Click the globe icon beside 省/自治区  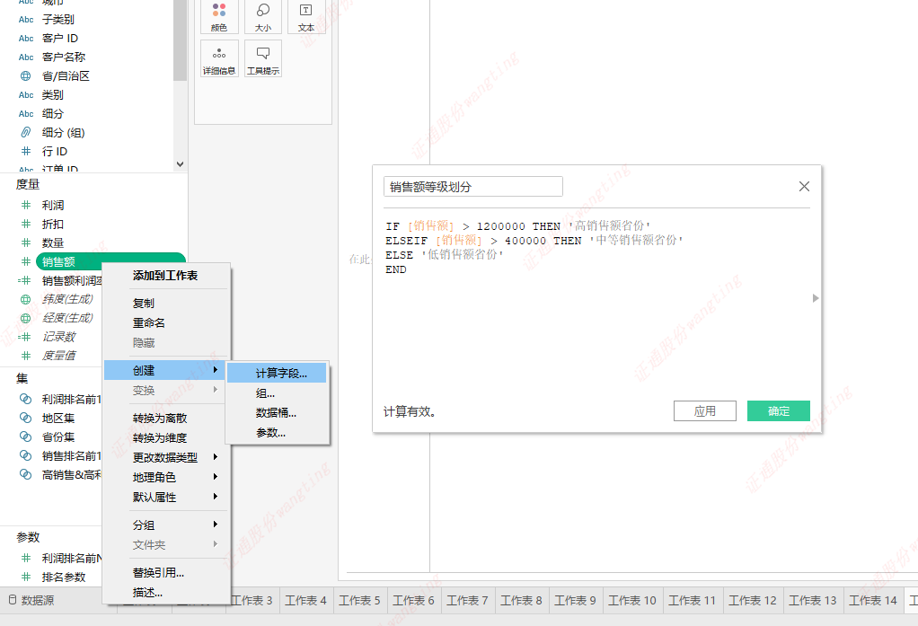coord(26,76)
